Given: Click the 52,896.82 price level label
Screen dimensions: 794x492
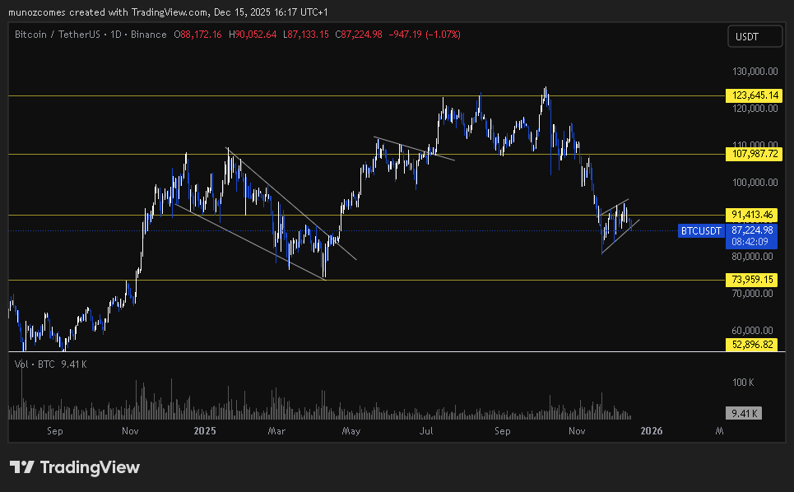Looking at the screenshot, I should [x=751, y=345].
